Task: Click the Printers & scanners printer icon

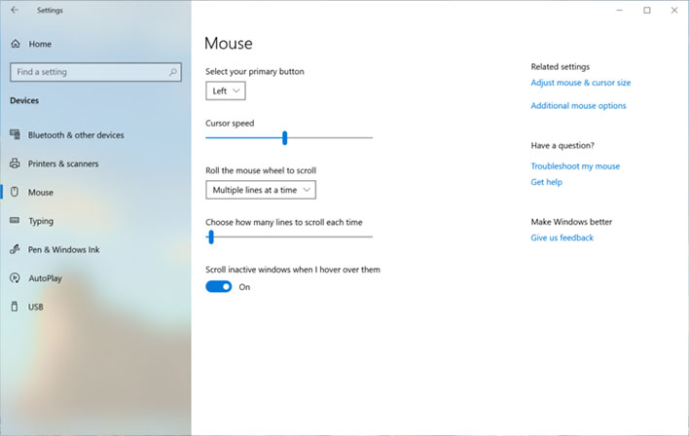Action: (x=15, y=163)
